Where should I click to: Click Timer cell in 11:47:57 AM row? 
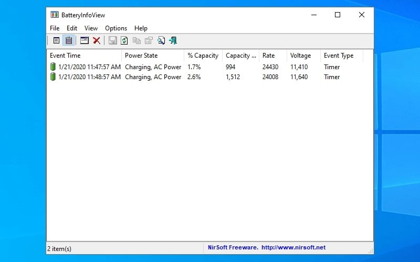[332, 67]
